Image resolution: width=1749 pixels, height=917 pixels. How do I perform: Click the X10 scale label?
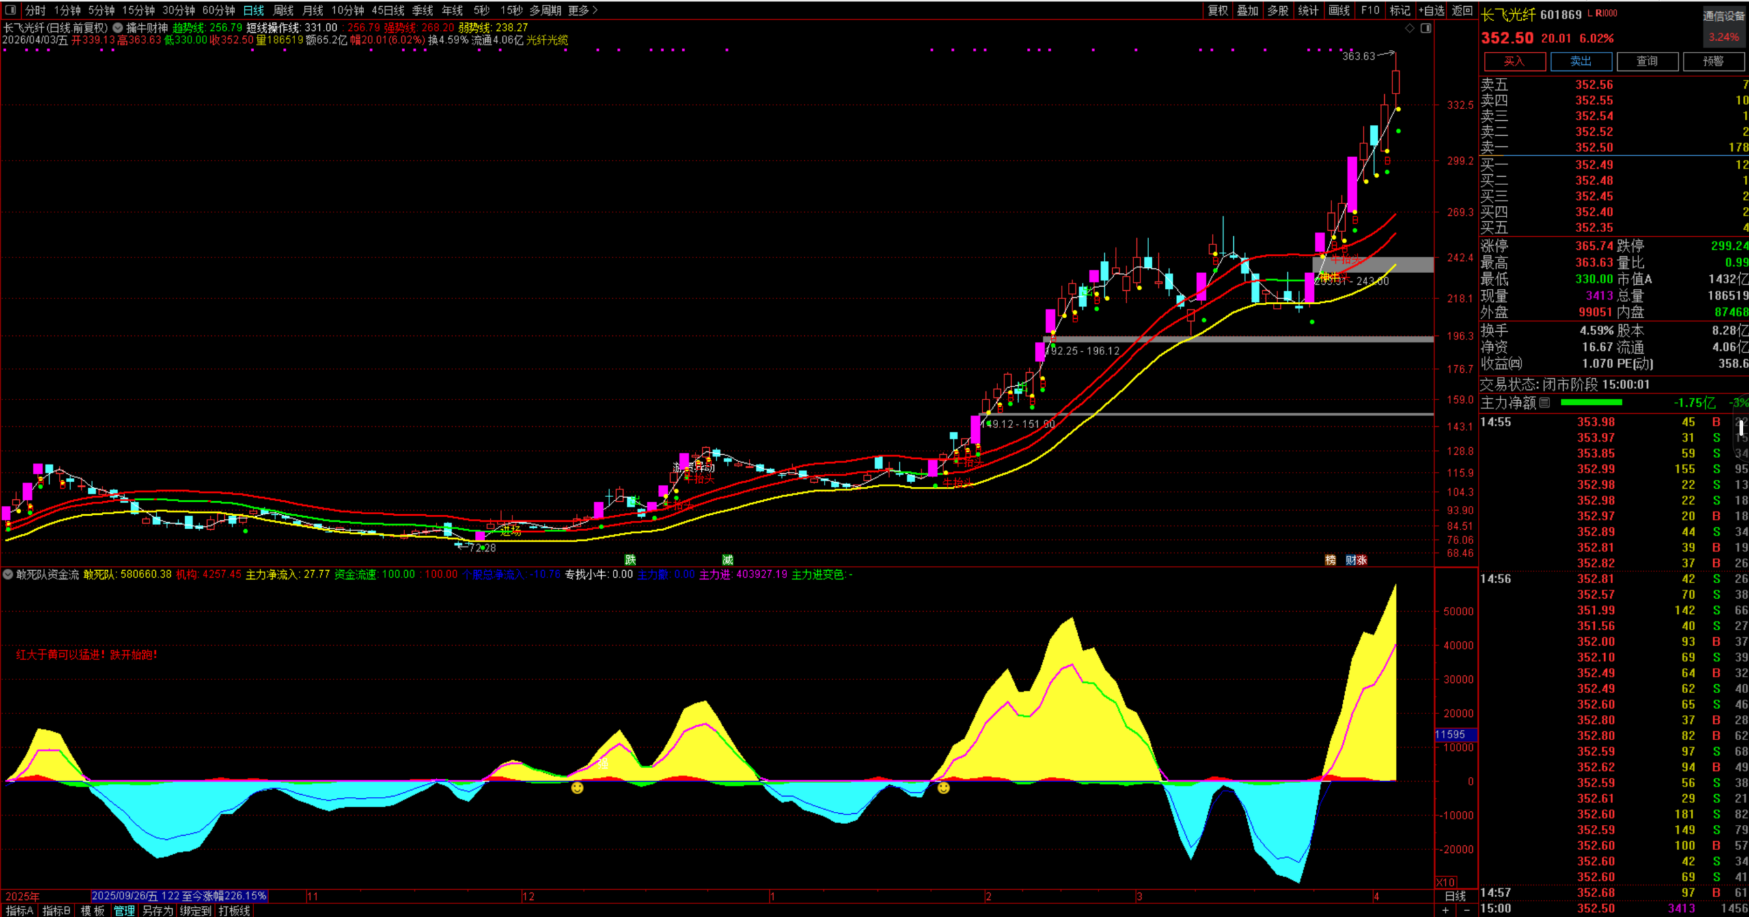pyautogui.click(x=1446, y=882)
